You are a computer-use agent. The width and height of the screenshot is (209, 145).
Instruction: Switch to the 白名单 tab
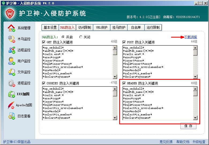[136, 27]
